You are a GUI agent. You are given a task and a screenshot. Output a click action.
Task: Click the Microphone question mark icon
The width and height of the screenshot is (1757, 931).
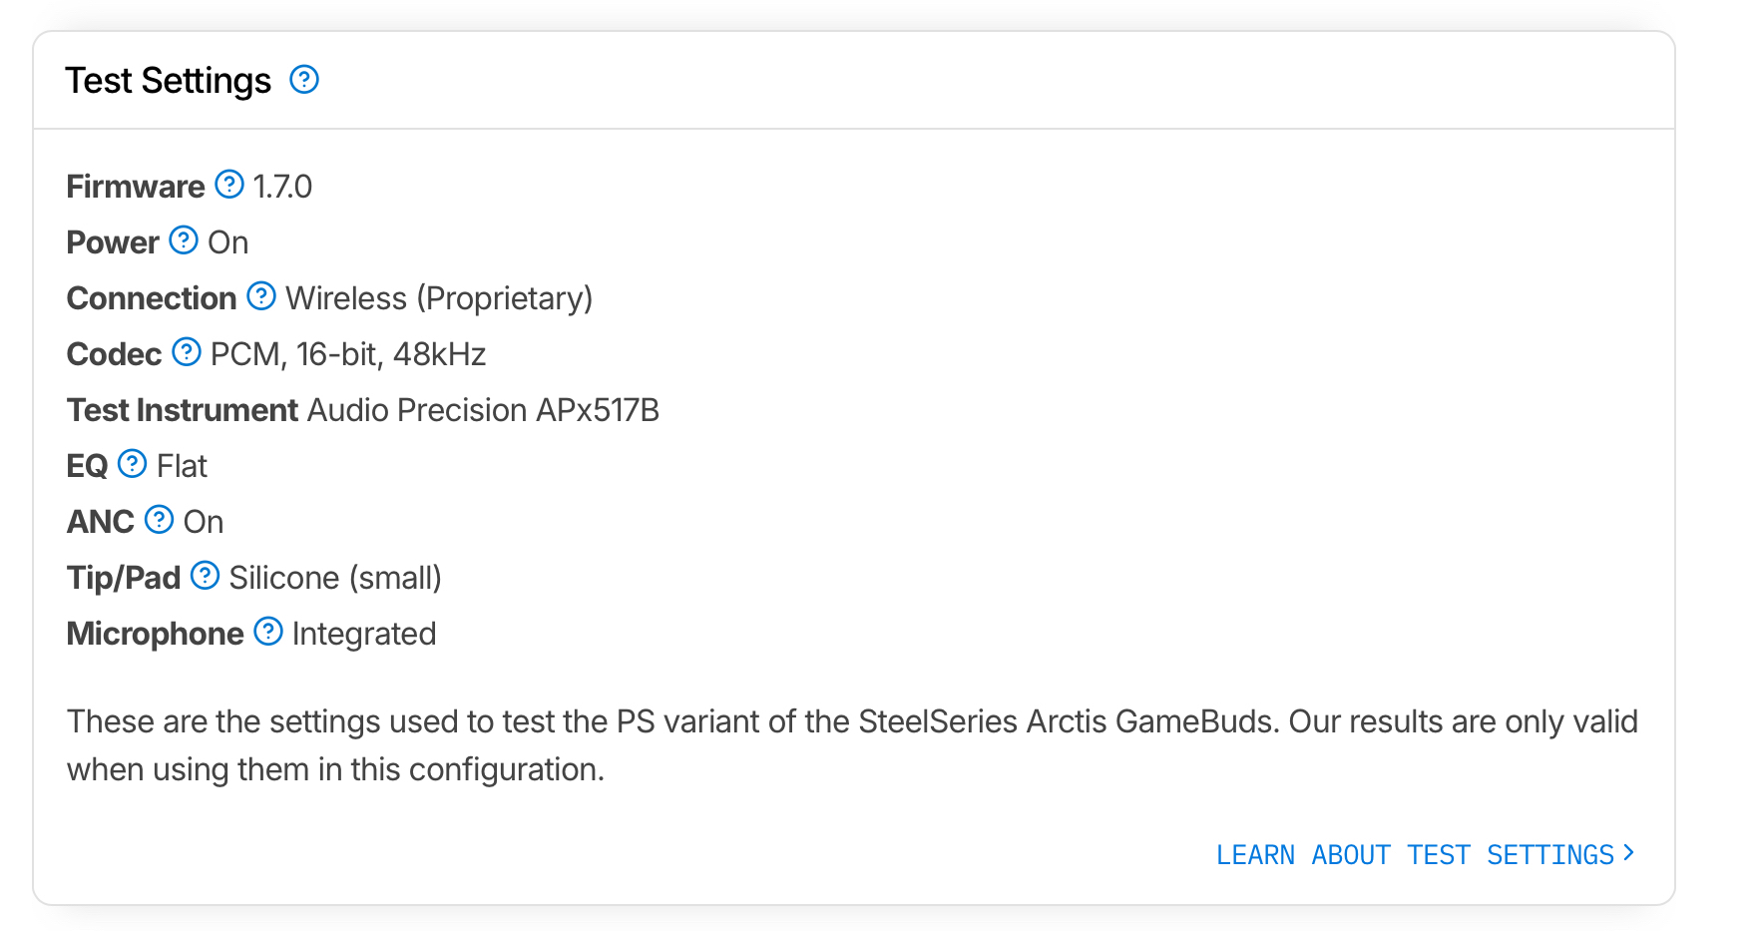pos(268,632)
